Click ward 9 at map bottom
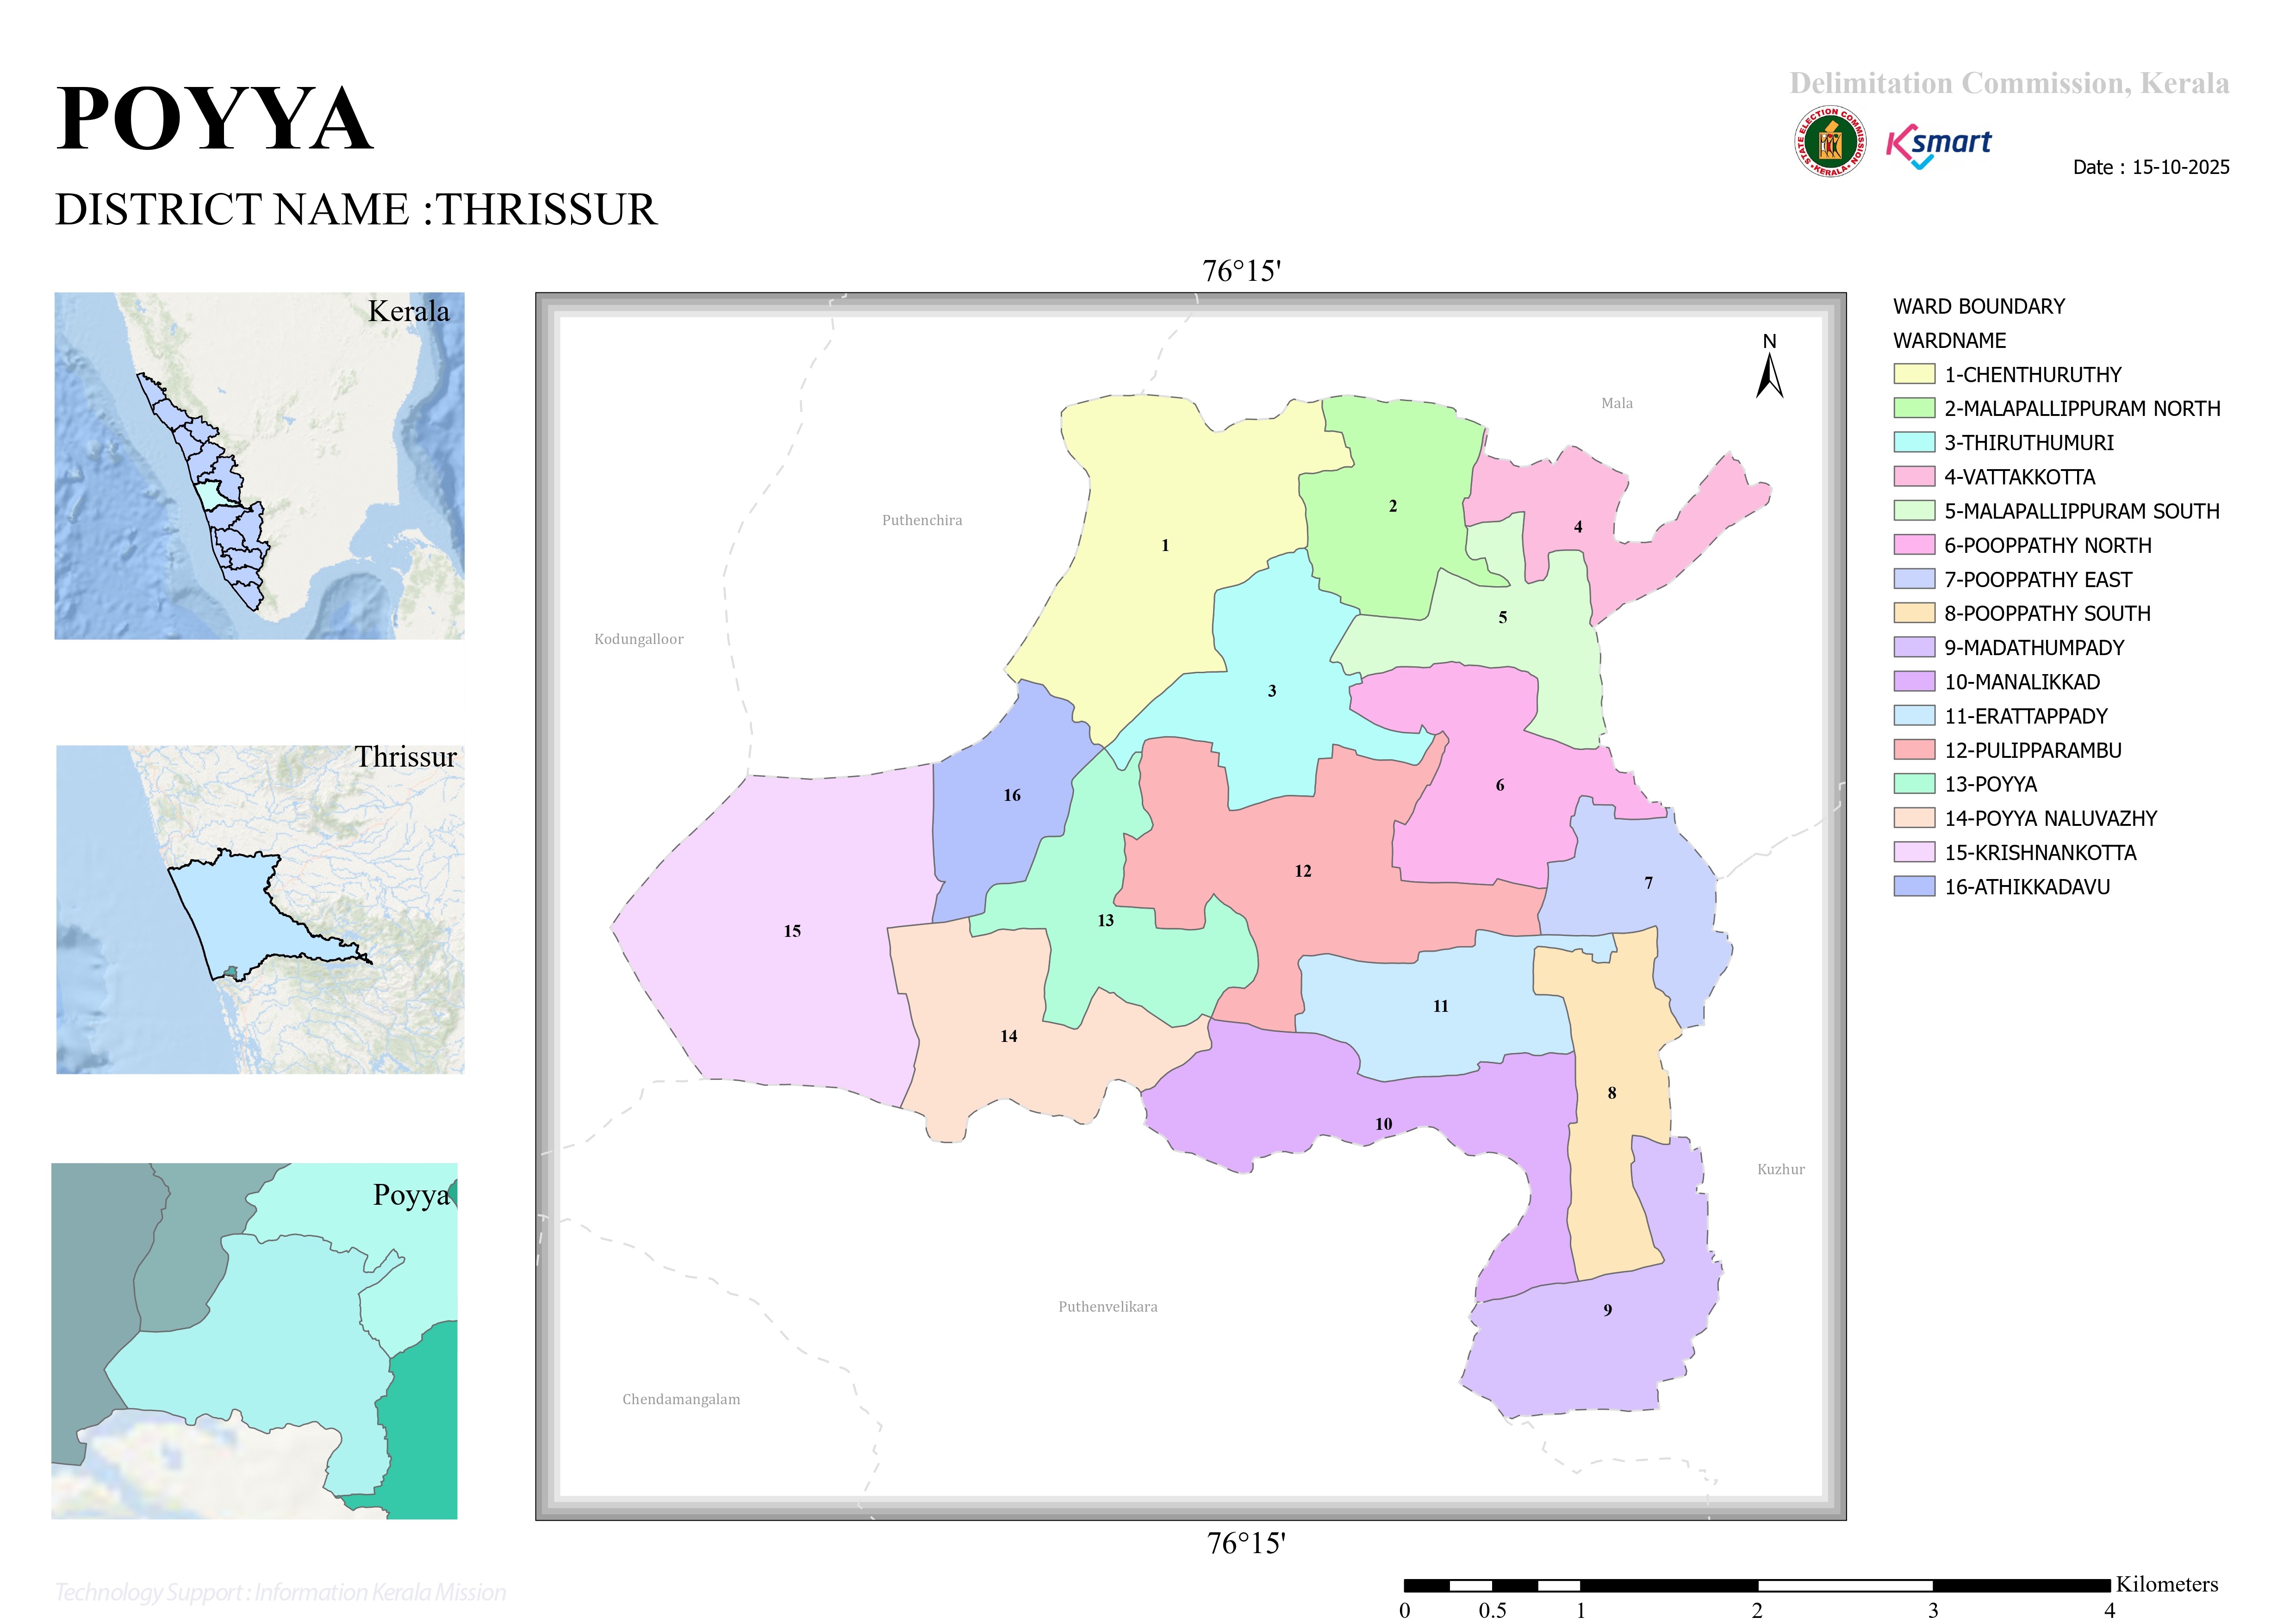Screen dimensions: 2296x1623 [1607, 1310]
